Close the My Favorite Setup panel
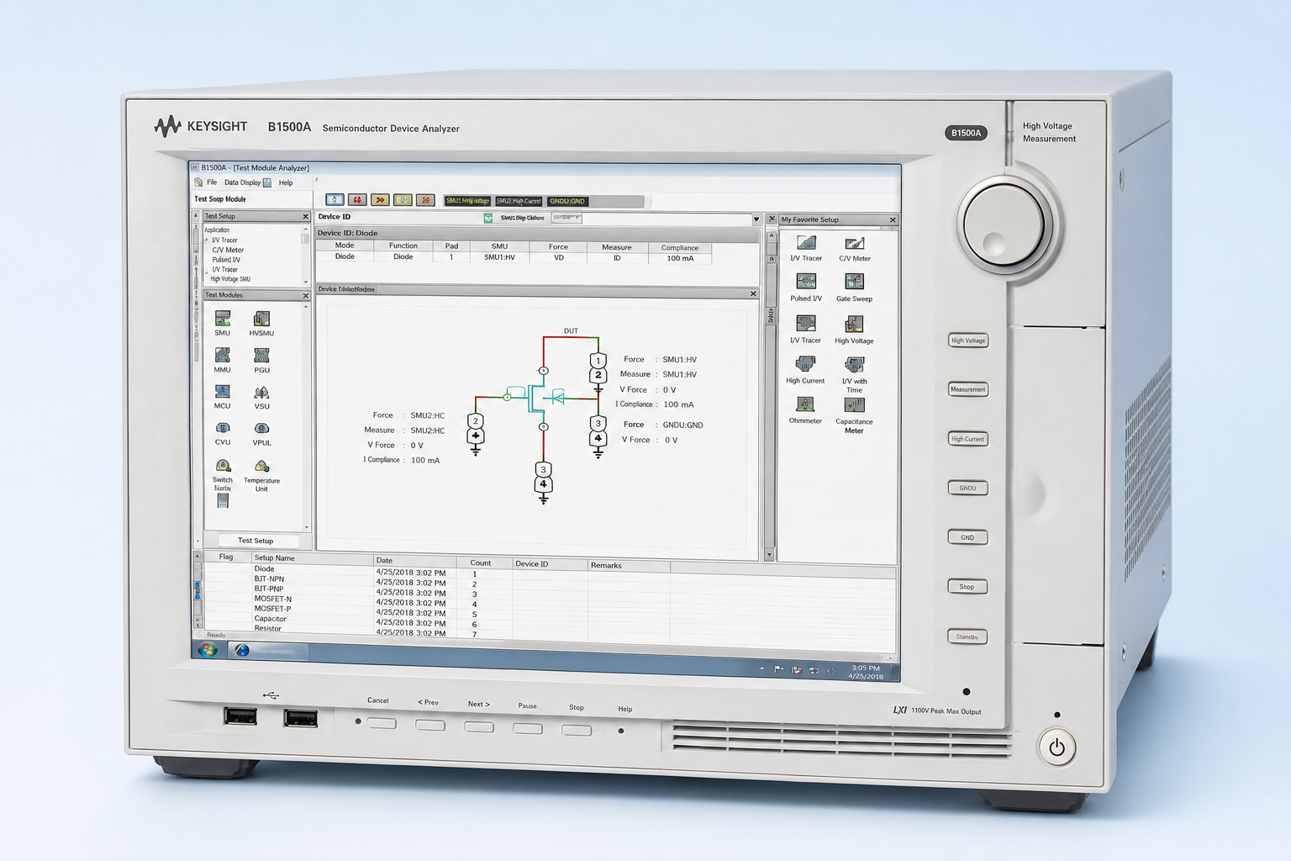The width and height of the screenshot is (1291, 861). (x=893, y=220)
